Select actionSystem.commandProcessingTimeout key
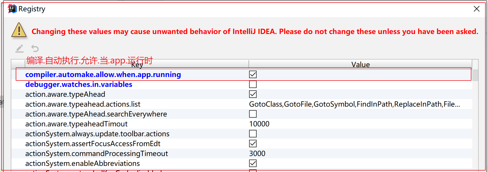The height and width of the screenshot is (172, 488). coord(97,154)
